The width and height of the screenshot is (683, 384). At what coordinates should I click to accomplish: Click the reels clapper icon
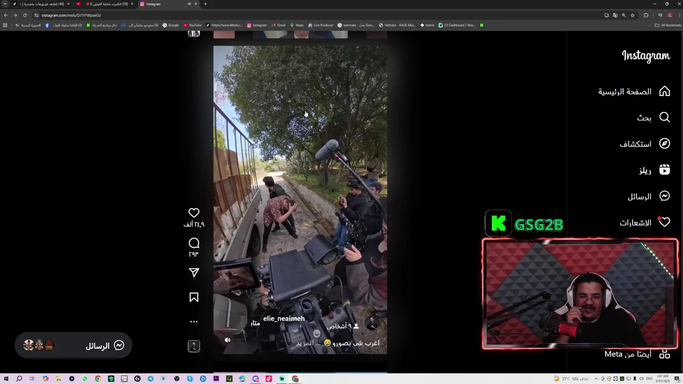tap(664, 170)
